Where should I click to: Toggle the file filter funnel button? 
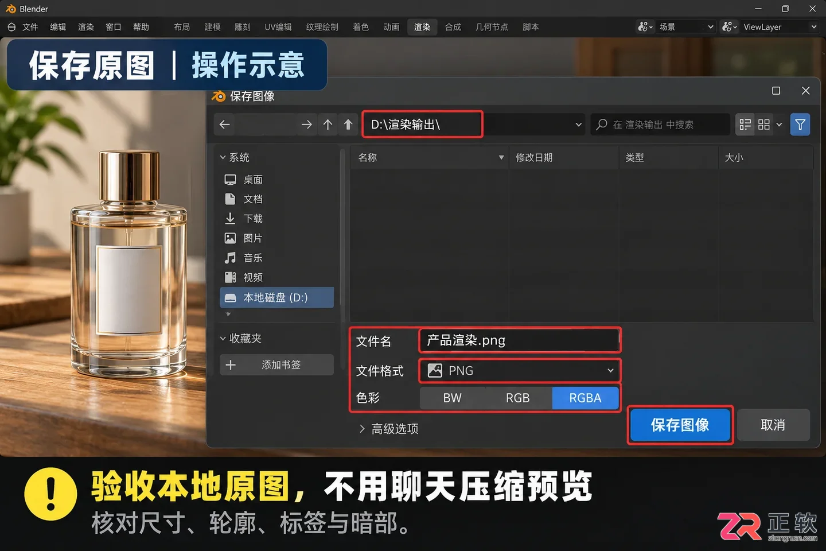coord(800,125)
